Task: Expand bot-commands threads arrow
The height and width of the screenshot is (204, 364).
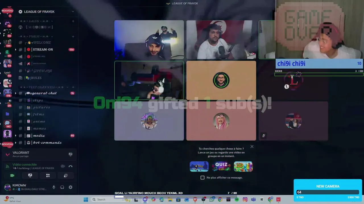Action: coord(16,143)
